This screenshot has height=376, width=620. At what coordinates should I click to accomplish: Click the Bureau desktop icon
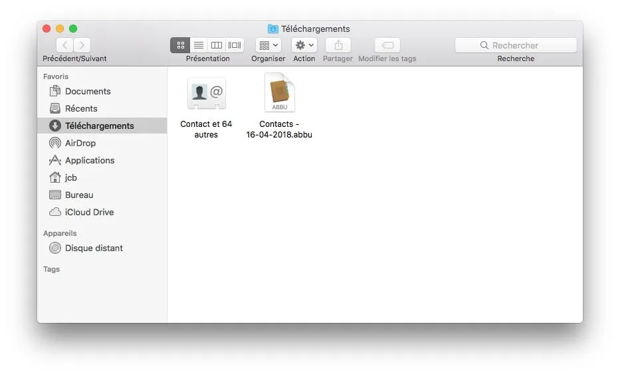tap(55, 195)
